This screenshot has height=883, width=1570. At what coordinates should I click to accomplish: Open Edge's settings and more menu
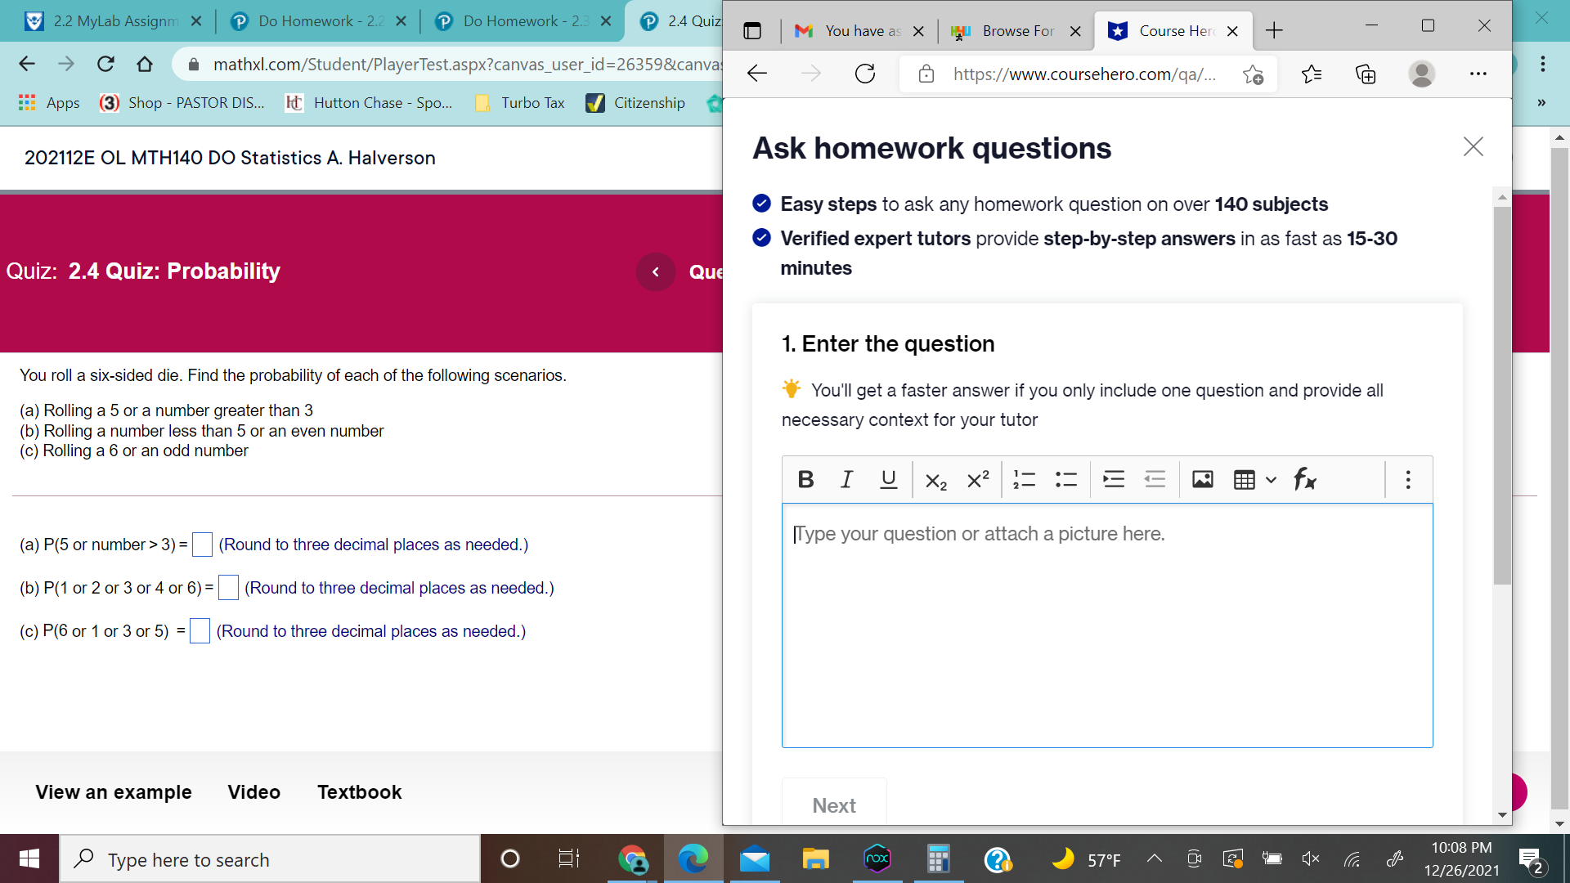coord(1478,74)
